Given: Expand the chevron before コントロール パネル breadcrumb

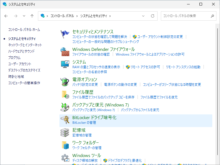Looking at the screenshot, I should pos(47,16).
